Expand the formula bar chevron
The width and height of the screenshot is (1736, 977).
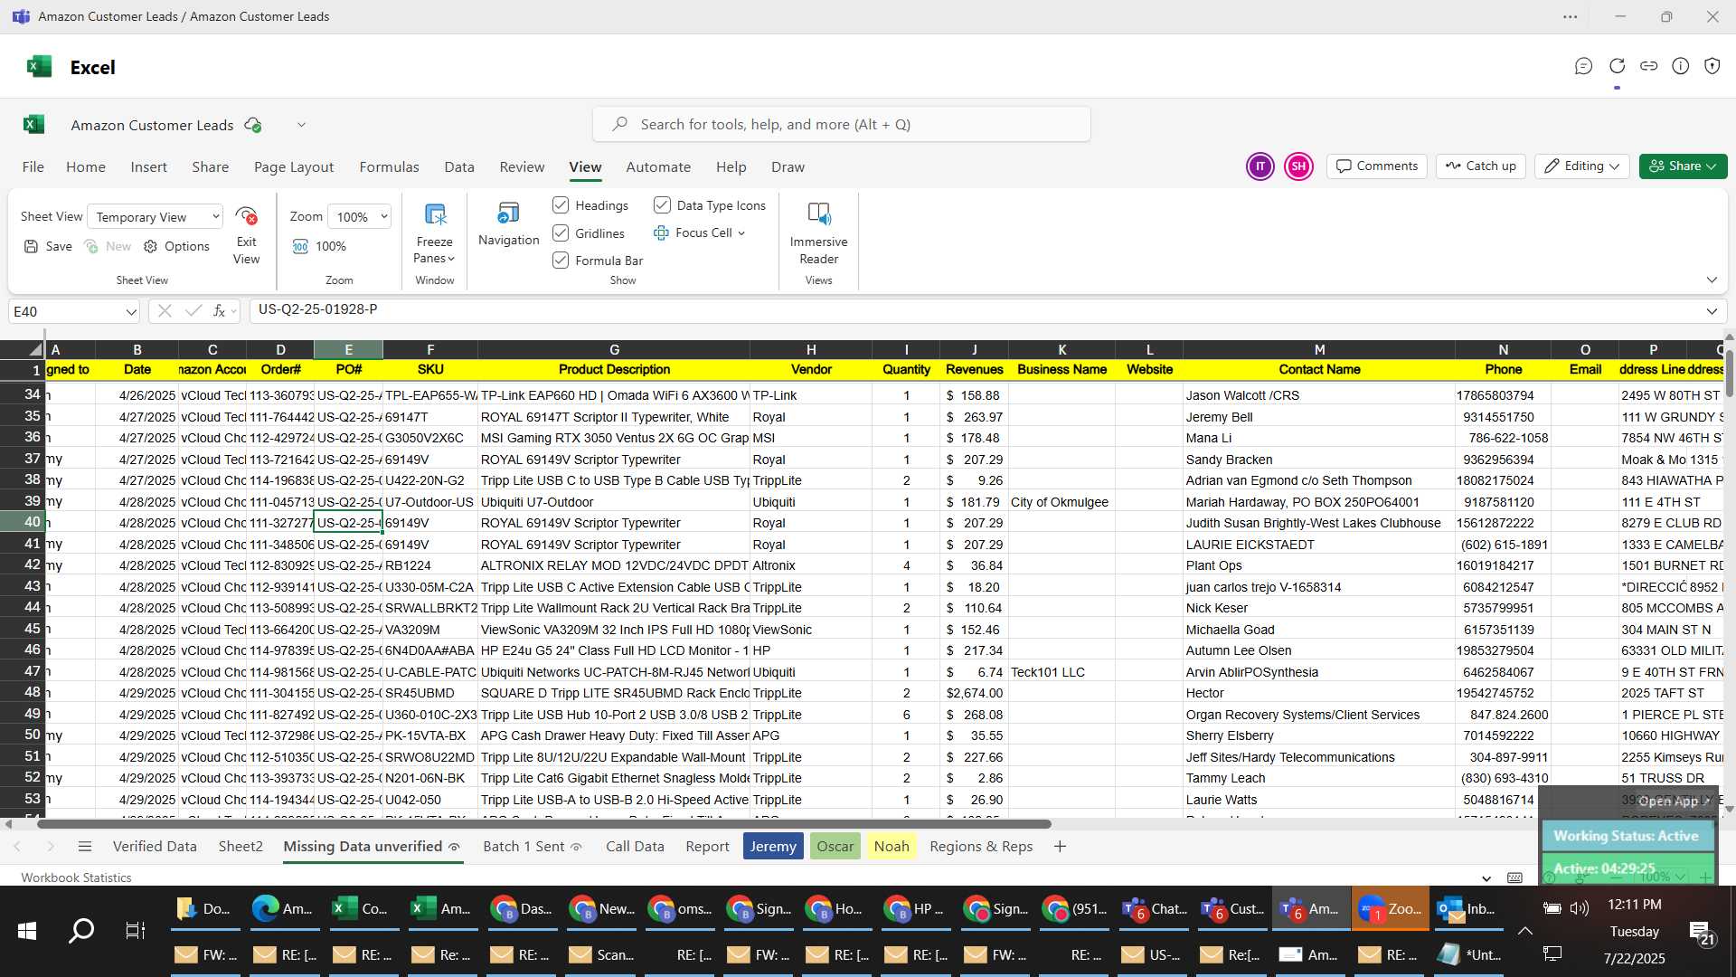tap(1712, 311)
